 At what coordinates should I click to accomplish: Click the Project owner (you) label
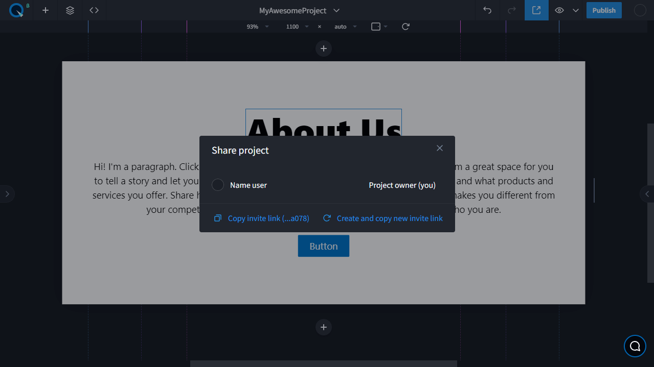coord(402,185)
